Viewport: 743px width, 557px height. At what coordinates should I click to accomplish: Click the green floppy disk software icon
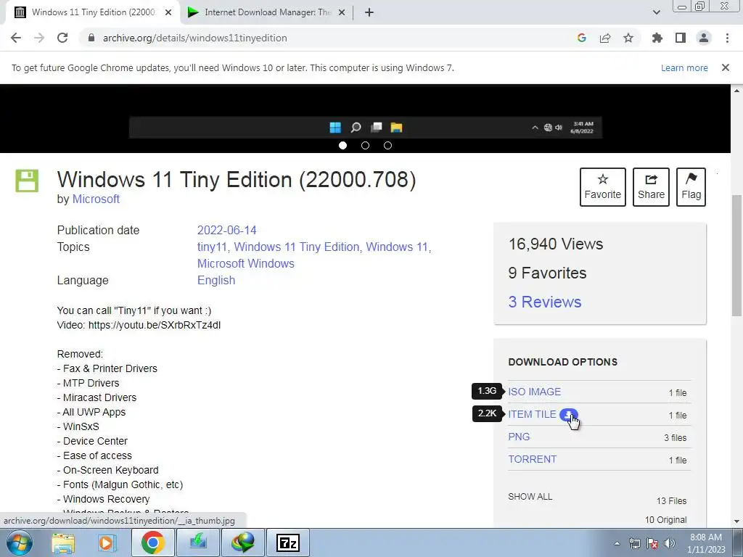27,181
